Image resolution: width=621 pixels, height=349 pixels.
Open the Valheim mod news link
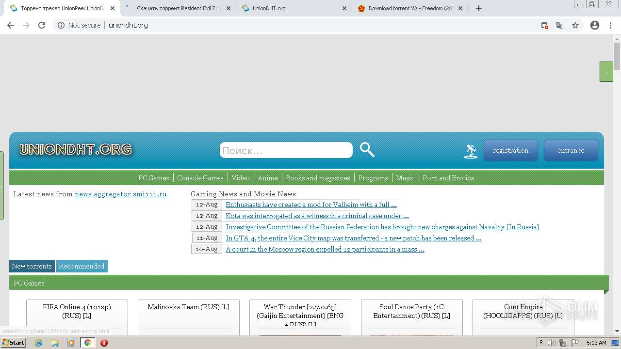point(311,205)
